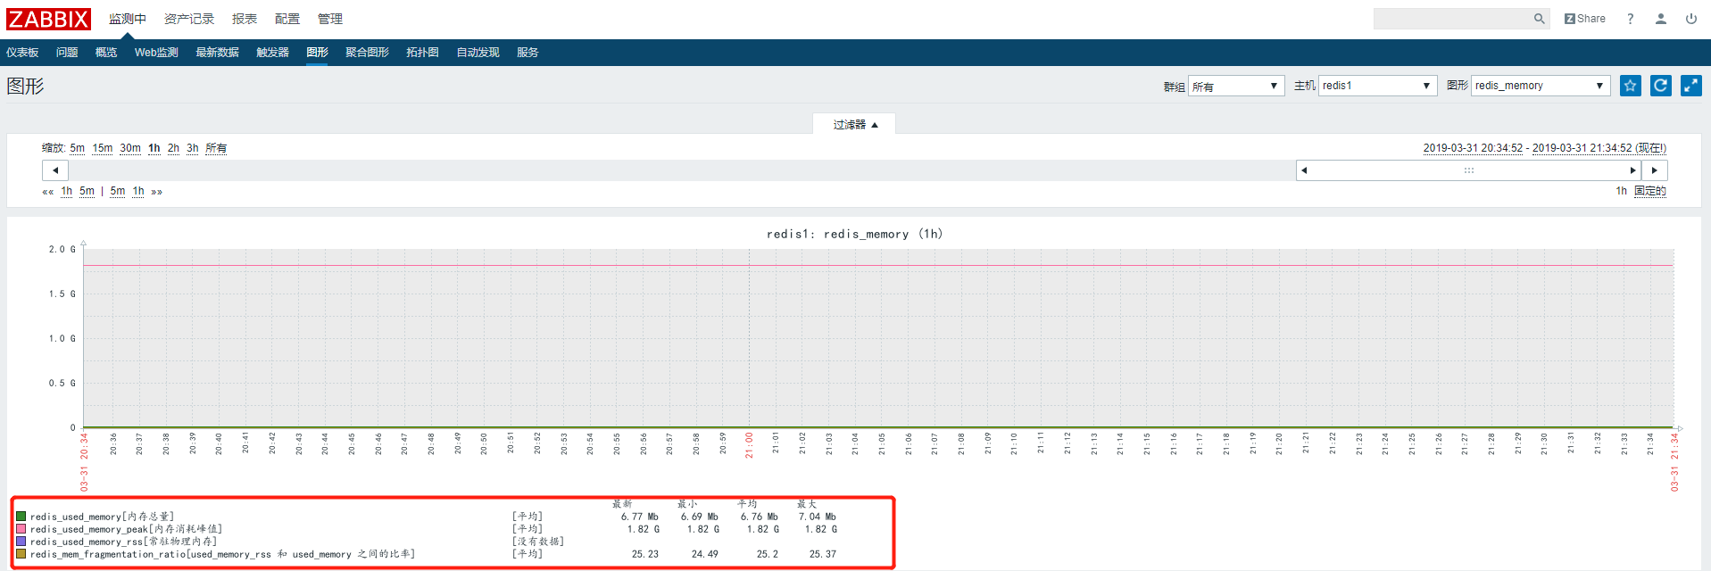Open the Zabbix Share link

(x=1585, y=19)
